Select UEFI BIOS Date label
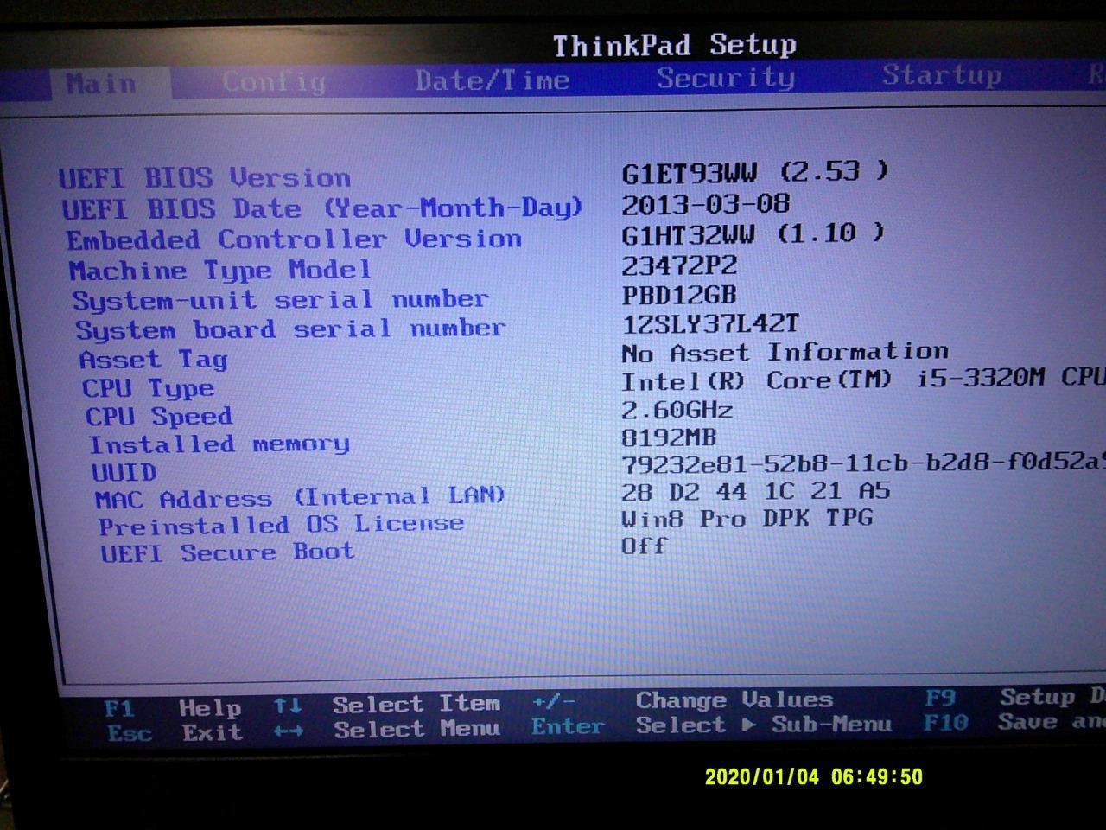1106x830 pixels. click(x=321, y=208)
